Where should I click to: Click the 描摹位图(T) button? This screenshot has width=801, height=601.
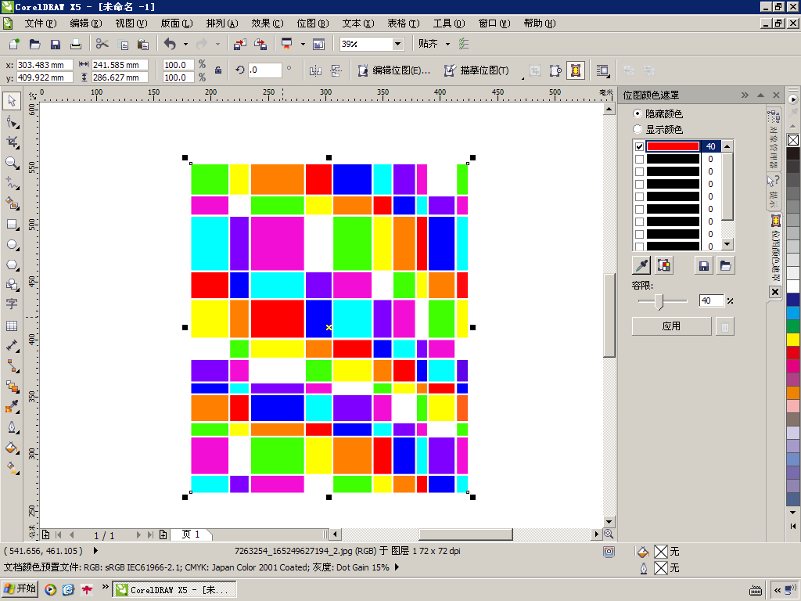click(x=476, y=70)
